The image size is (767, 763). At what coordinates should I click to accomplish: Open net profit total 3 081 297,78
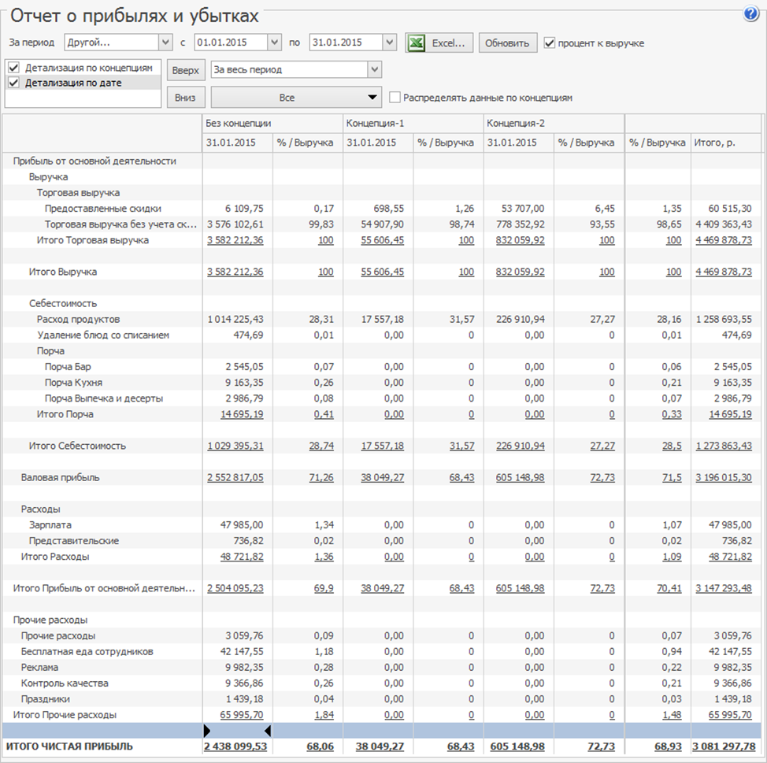coord(724,747)
